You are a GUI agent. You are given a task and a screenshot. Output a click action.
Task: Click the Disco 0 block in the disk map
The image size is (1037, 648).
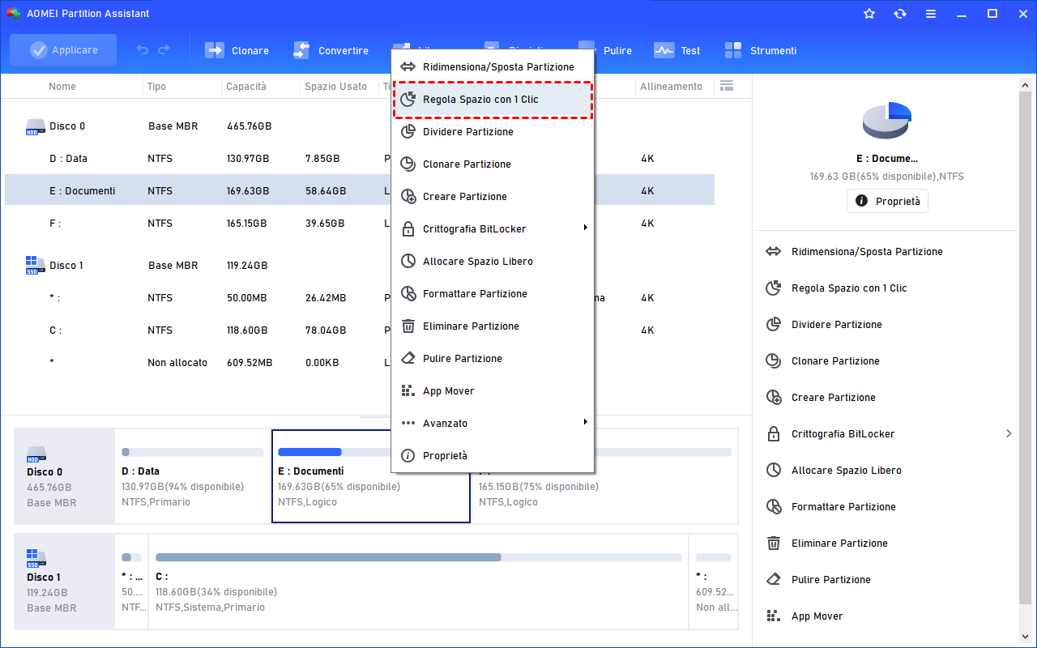65,476
